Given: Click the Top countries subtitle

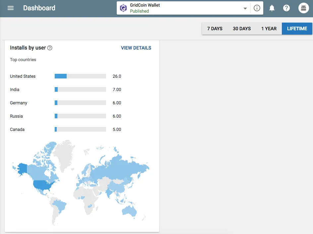Looking at the screenshot, I should pos(23,59).
